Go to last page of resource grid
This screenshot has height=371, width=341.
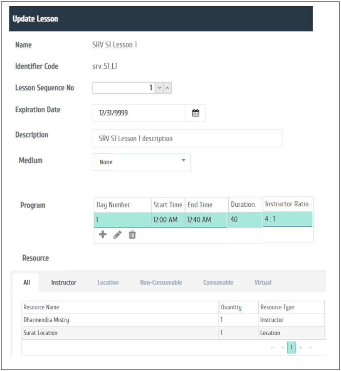[310, 347]
